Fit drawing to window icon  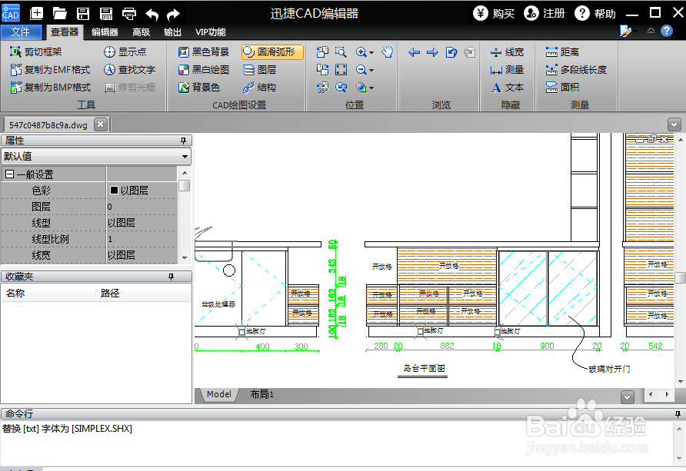(341, 70)
